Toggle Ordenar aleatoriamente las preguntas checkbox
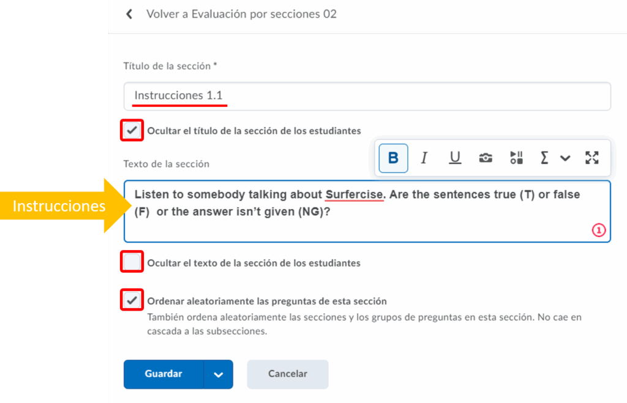Screen dimensions: 627x403 click(x=132, y=300)
